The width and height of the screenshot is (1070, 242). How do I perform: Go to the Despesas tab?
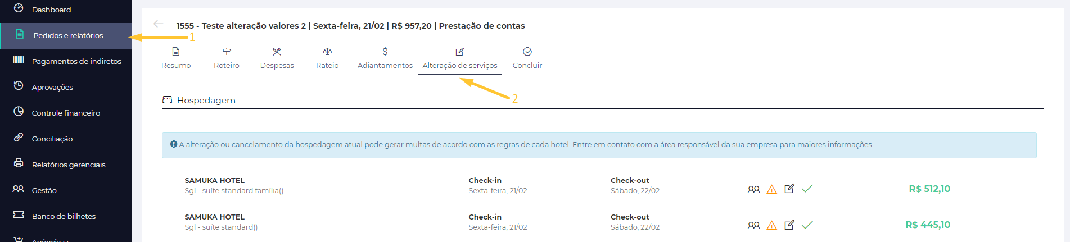pos(277,58)
